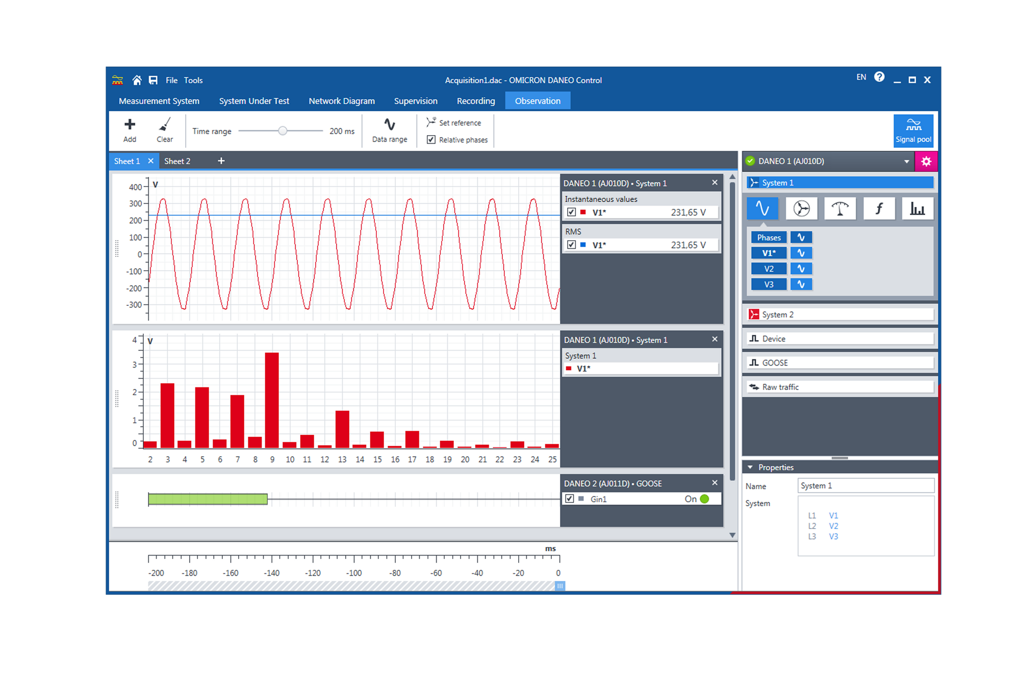Switch to Network Diagram tab

coord(342,101)
